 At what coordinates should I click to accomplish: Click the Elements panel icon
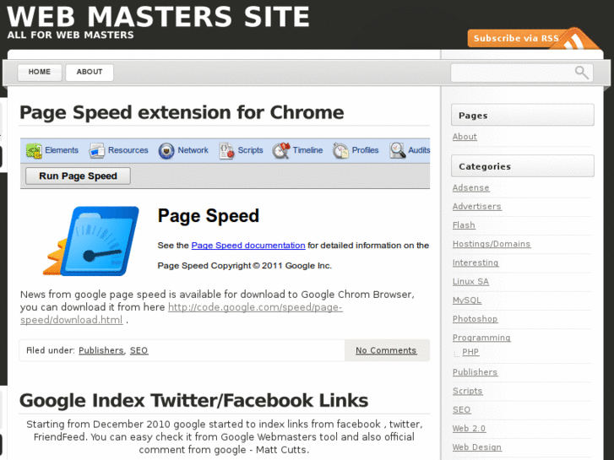tap(34, 151)
